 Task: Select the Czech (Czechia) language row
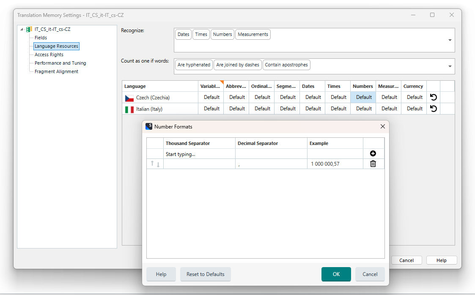coord(160,98)
